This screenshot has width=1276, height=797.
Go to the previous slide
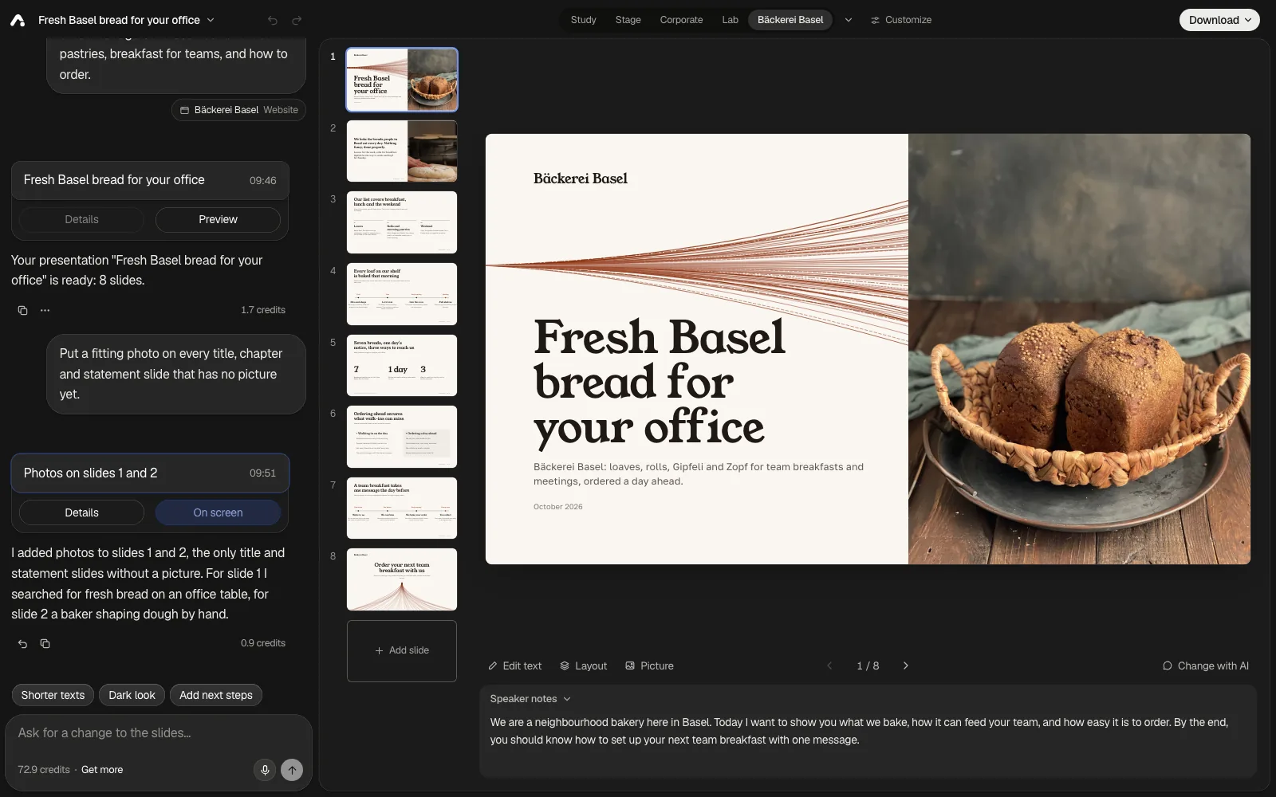829,665
